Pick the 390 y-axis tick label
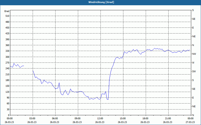Image resolution: width=201 pixels, height=125 pixels. pos(7,39)
